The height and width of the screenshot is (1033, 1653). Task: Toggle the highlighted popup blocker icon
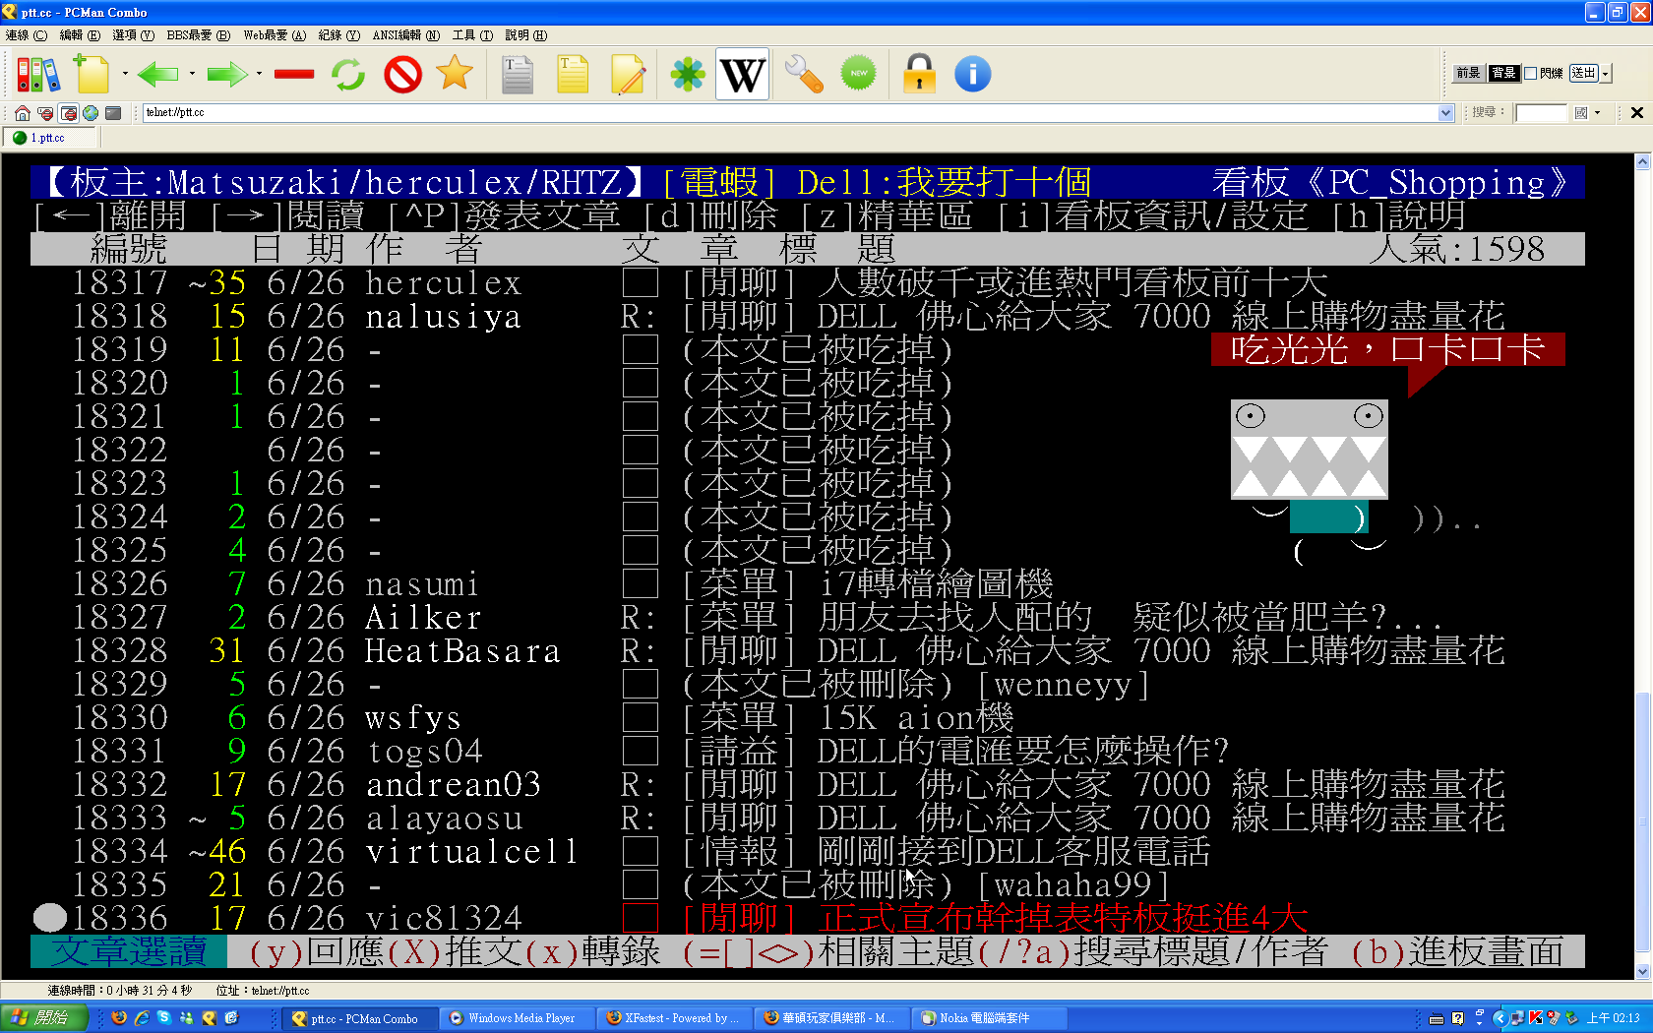pos(68,113)
